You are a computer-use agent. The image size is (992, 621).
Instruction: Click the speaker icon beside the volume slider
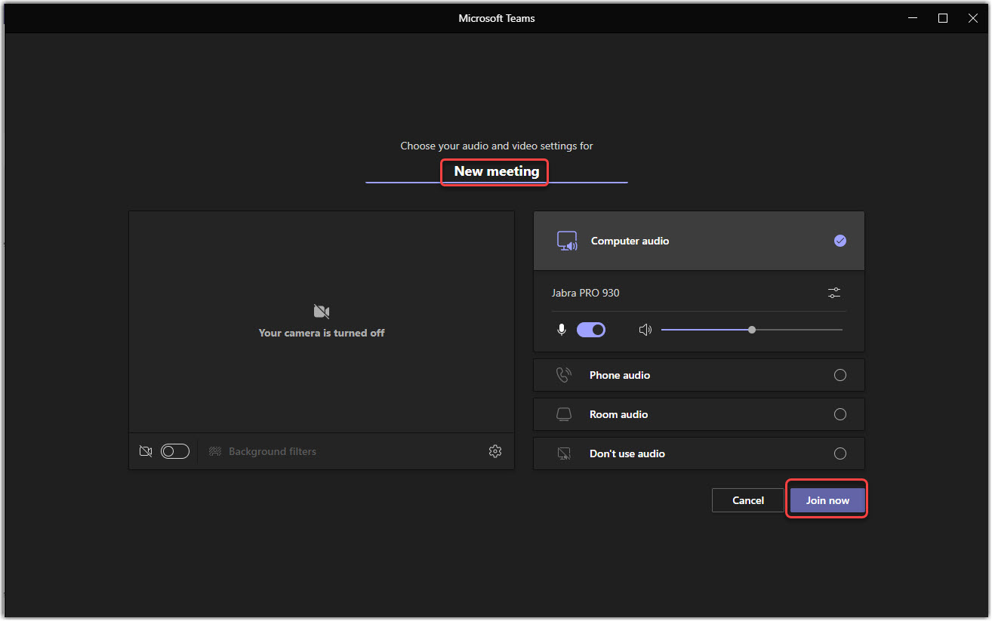(645, 329)
